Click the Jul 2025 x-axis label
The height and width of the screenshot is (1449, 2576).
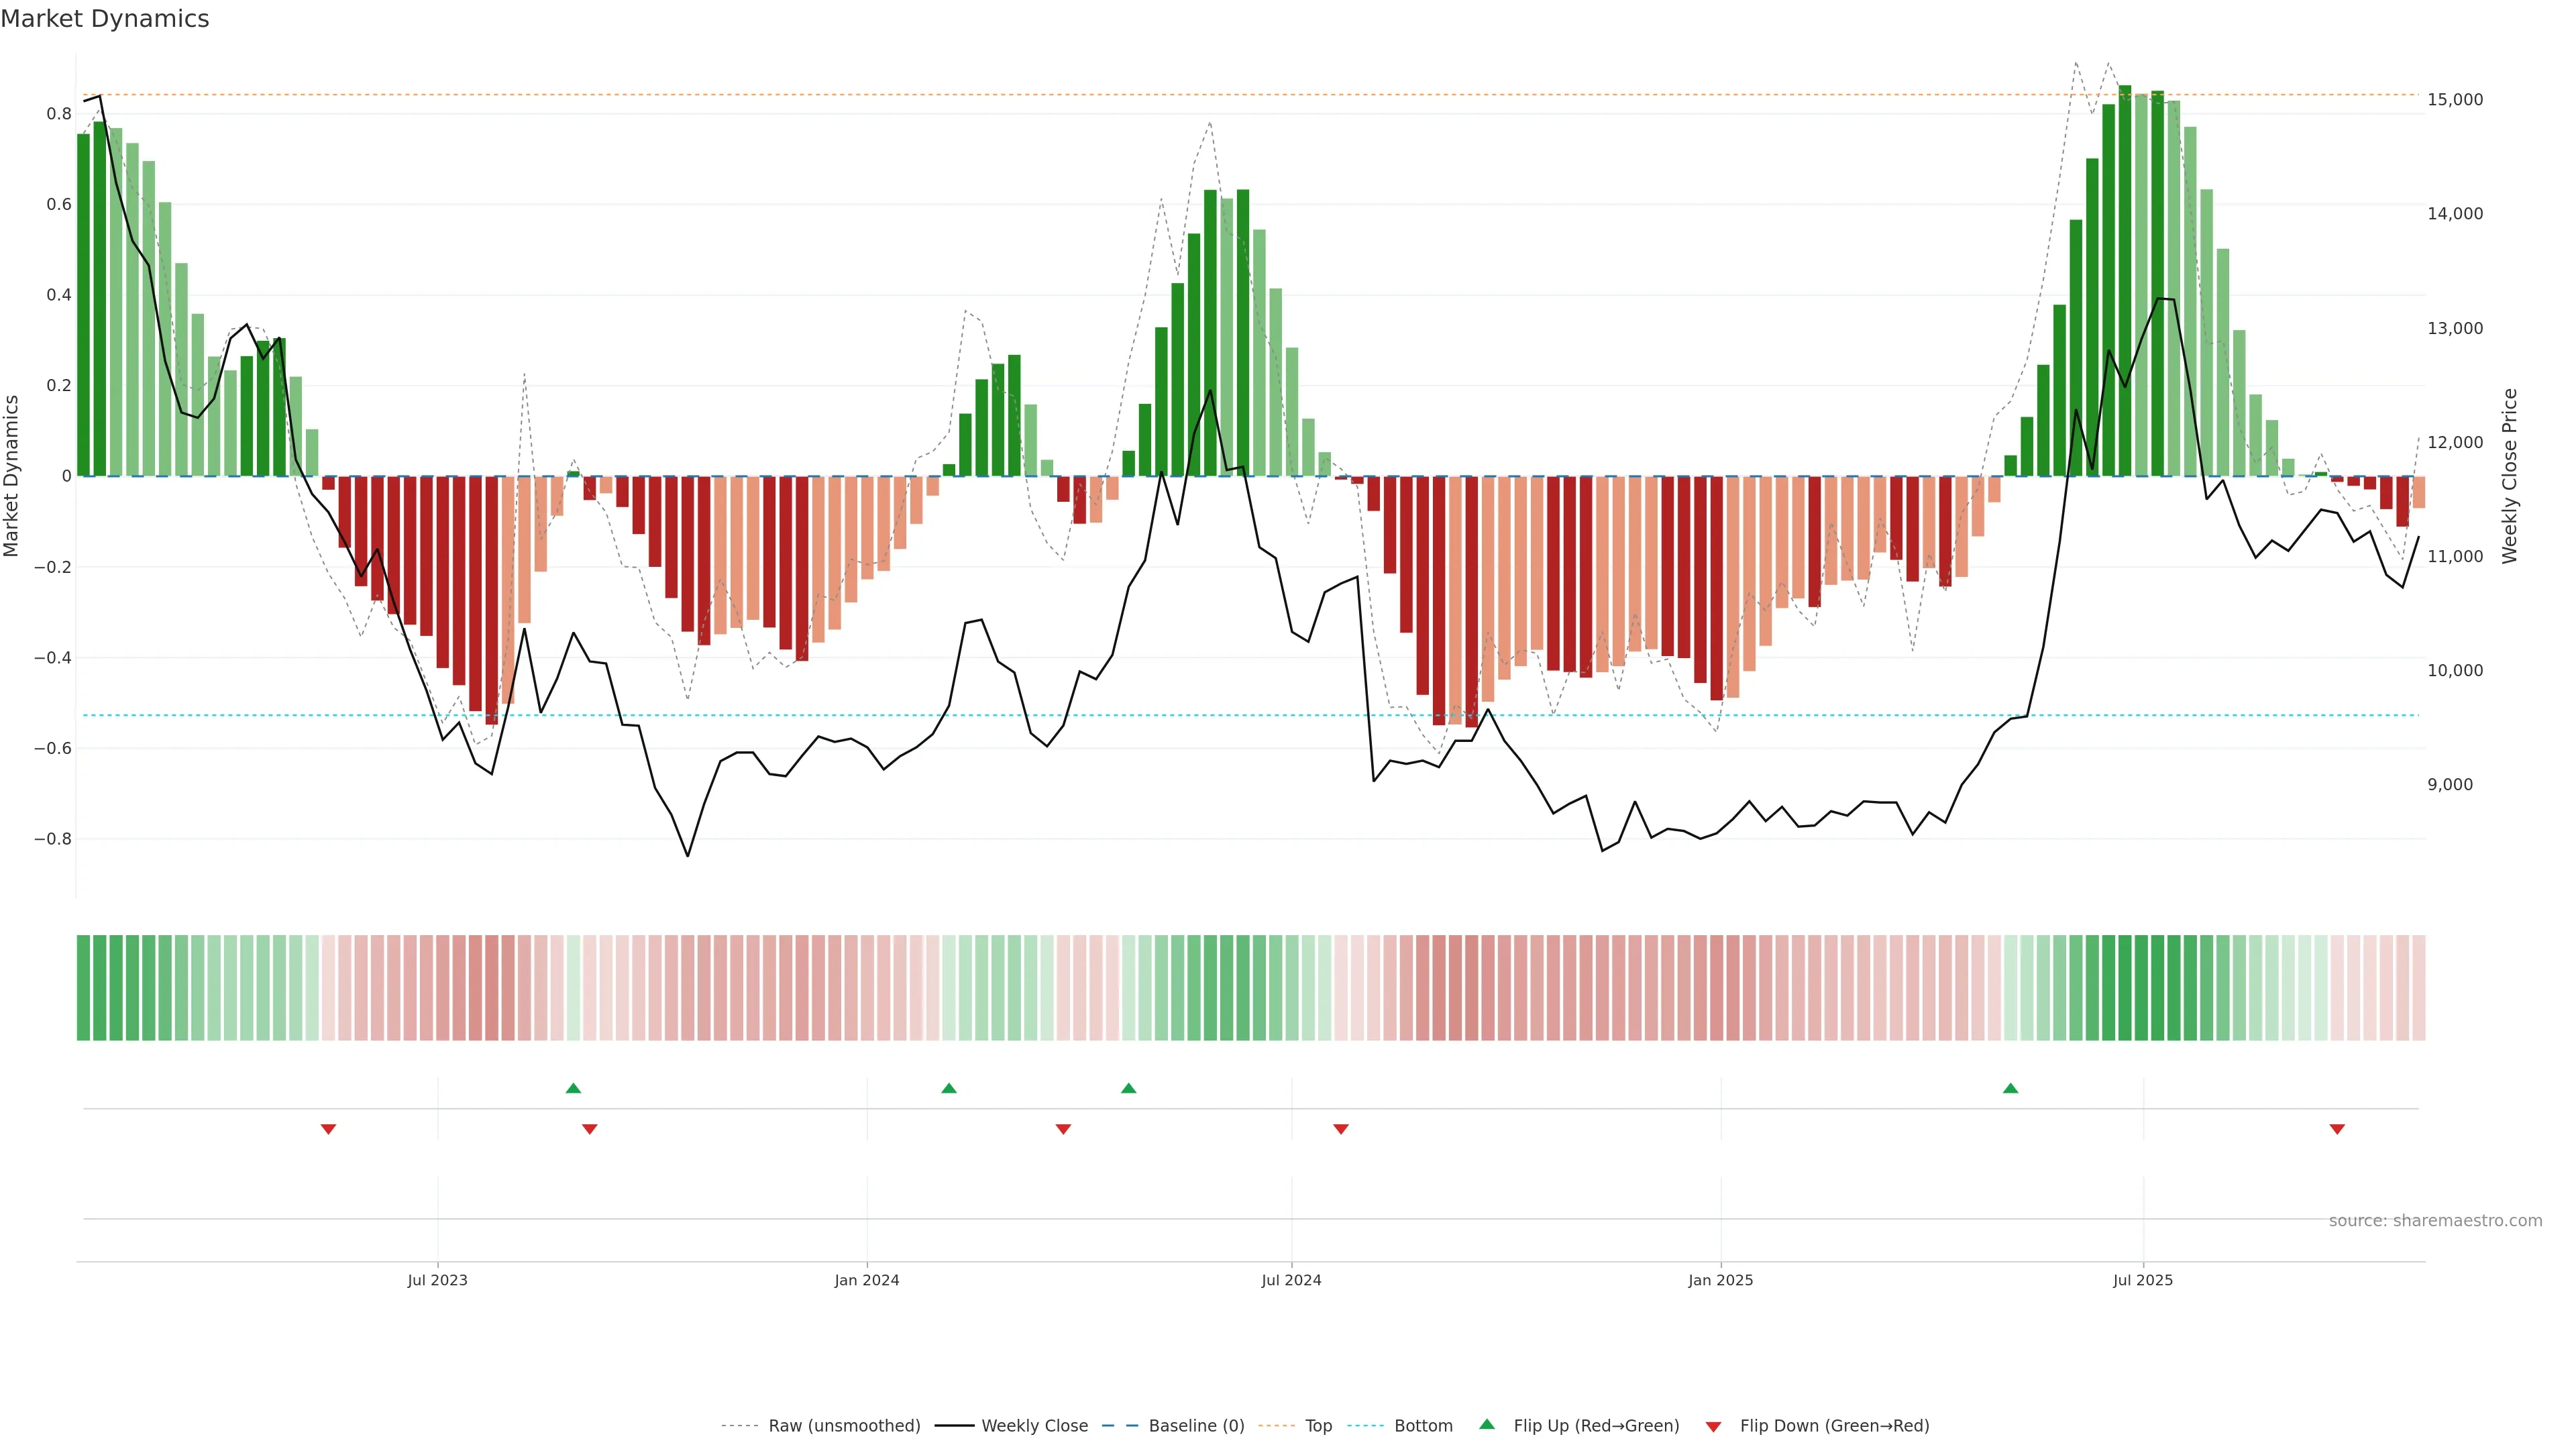[x=2143, y=1280]
